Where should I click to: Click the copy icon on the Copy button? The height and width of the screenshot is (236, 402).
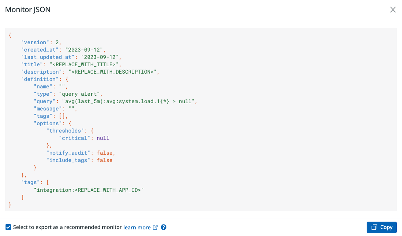tap(374, 227)
